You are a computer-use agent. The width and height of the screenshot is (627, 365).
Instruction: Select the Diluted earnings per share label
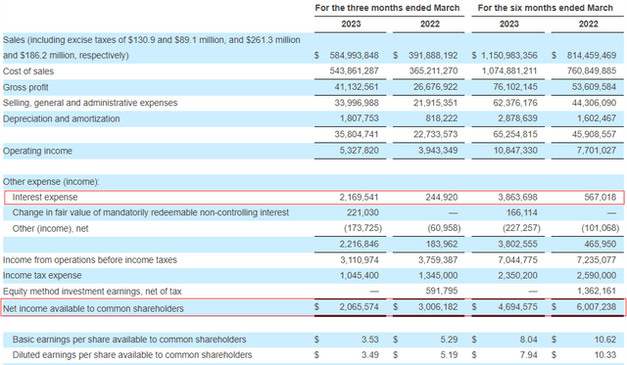pyautogui.click(x=132, y=355)
